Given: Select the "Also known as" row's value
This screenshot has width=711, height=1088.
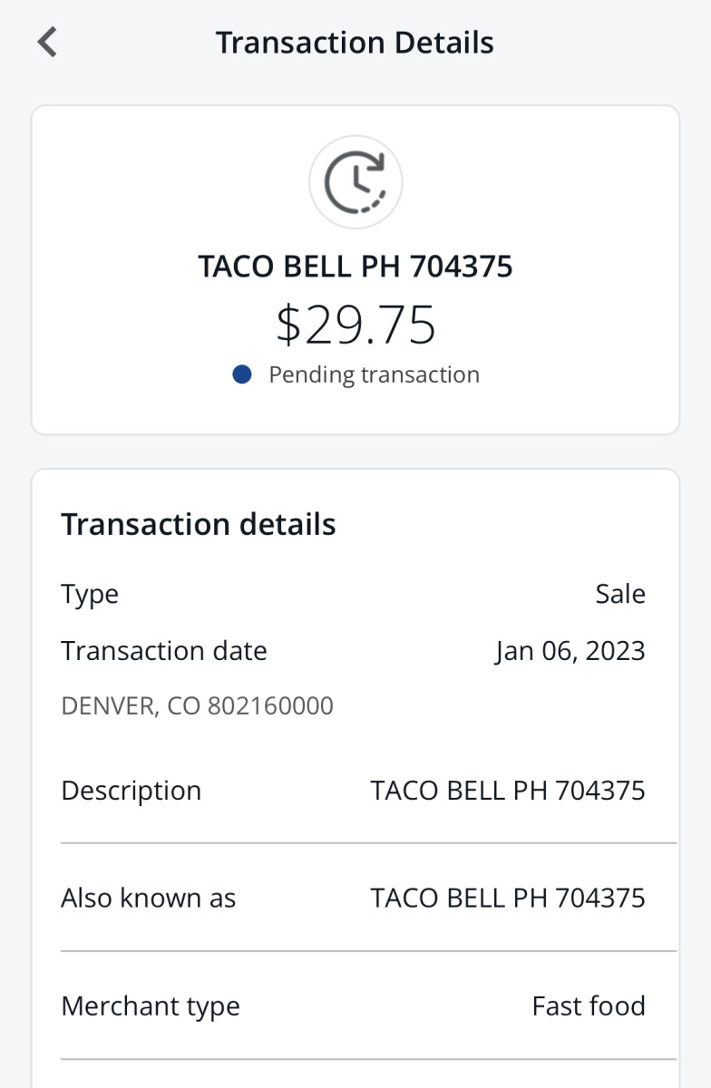Looking at the screenshot, I should click(508, 899).
